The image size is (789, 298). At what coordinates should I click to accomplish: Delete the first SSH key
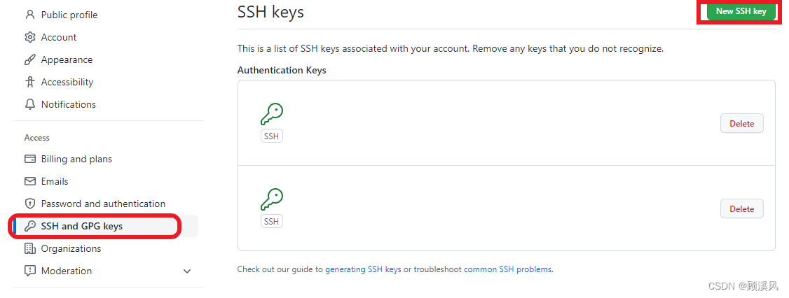pos(741,124)
